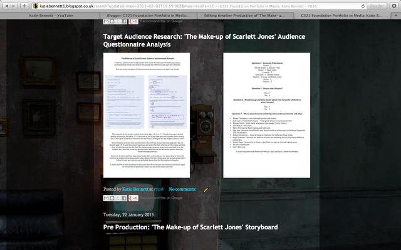Open the Katie Bennett author link
Image resolution: width=401 pixels, height=250 pixels.
135,189
